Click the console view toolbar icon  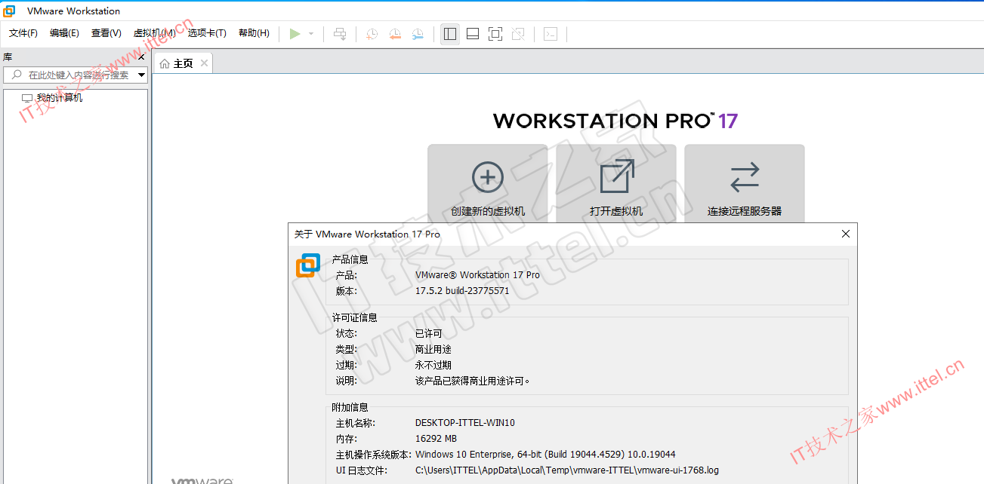tap(551, 33)
